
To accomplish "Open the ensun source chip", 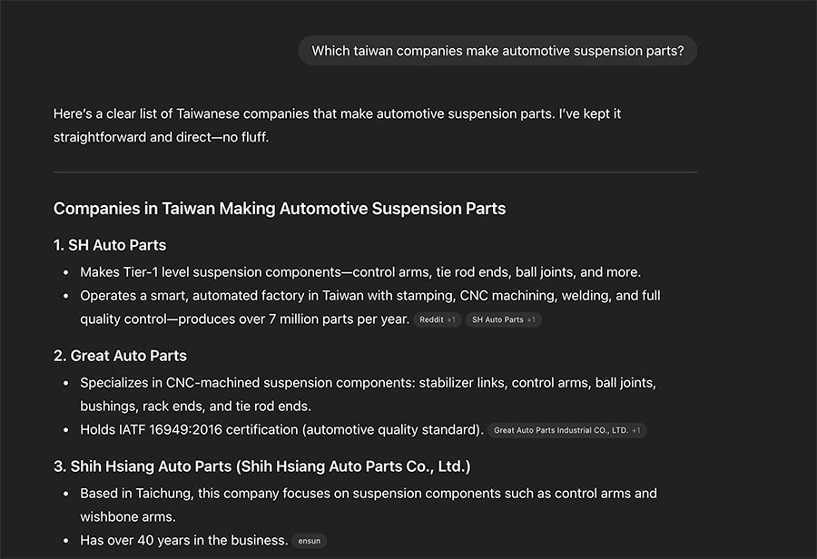I will click(309, 541).
